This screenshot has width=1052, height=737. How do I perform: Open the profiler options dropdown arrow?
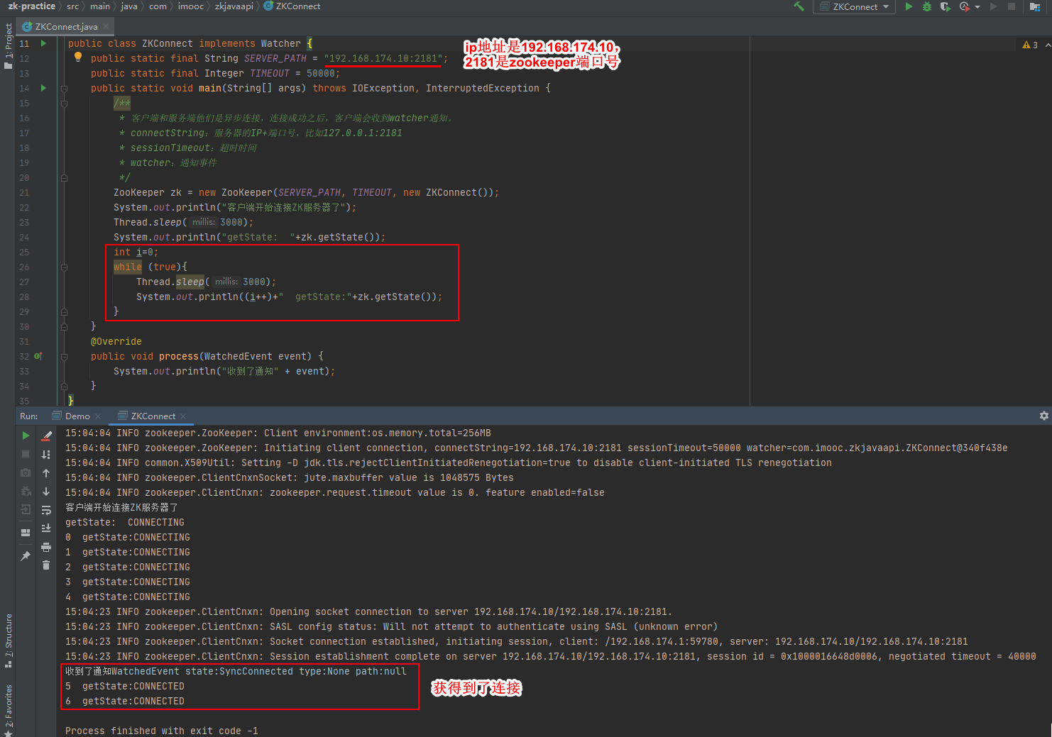pyautogui.click(x=977, y=7)
